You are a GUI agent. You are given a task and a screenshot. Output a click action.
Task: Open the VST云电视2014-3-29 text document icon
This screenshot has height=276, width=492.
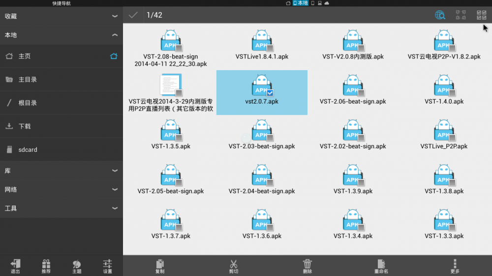[x=171, y=85]
